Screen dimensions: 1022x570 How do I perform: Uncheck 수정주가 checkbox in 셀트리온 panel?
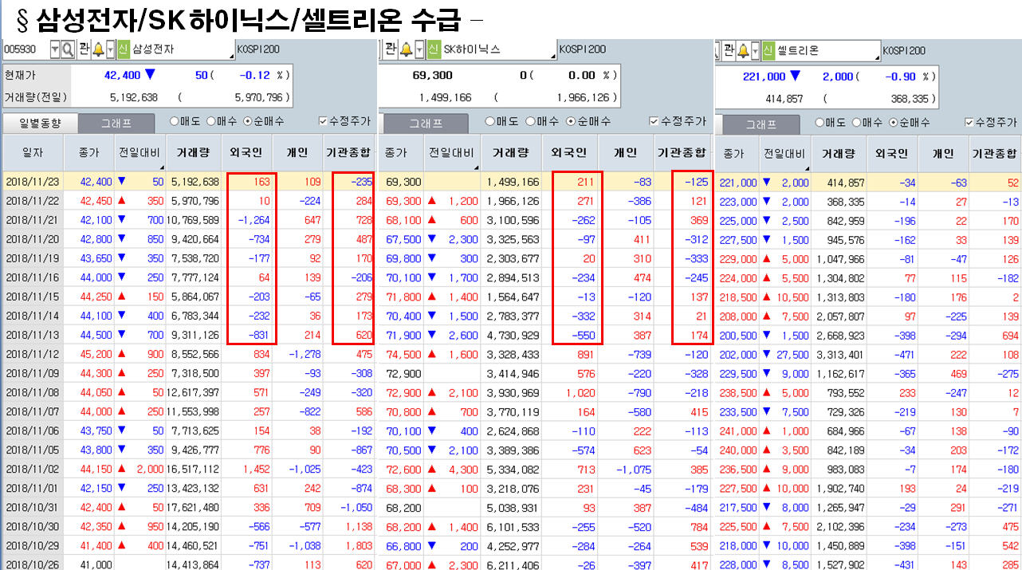pyautogui.click(x=969, y=123)
